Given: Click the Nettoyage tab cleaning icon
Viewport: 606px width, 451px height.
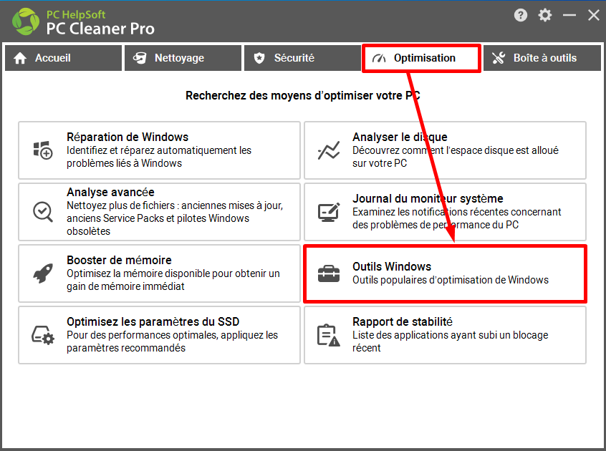Looking at the screenshot, I should click(x=140, y=58).
